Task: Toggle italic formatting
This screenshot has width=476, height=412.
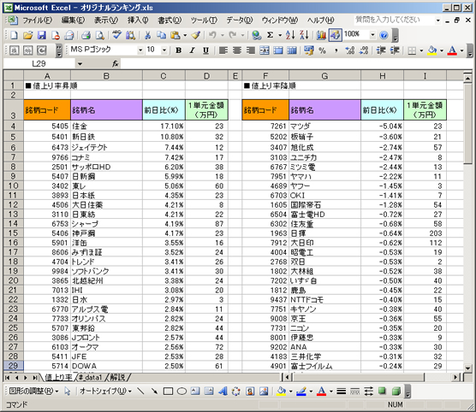Action: [192, 50]
